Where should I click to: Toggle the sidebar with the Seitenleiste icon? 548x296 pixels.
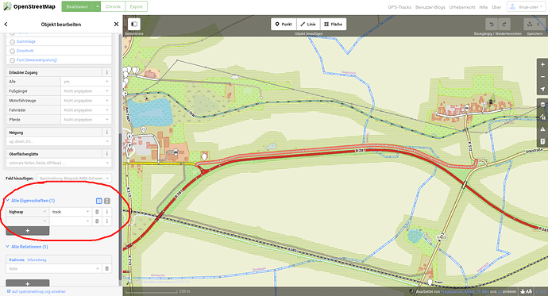coord(134,24)
